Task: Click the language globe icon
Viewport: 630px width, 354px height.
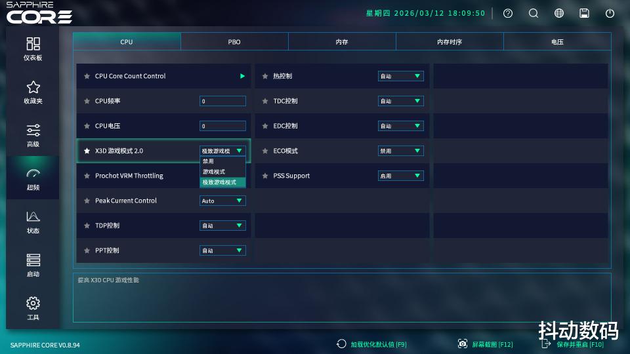Action: (x=559, y=13)
